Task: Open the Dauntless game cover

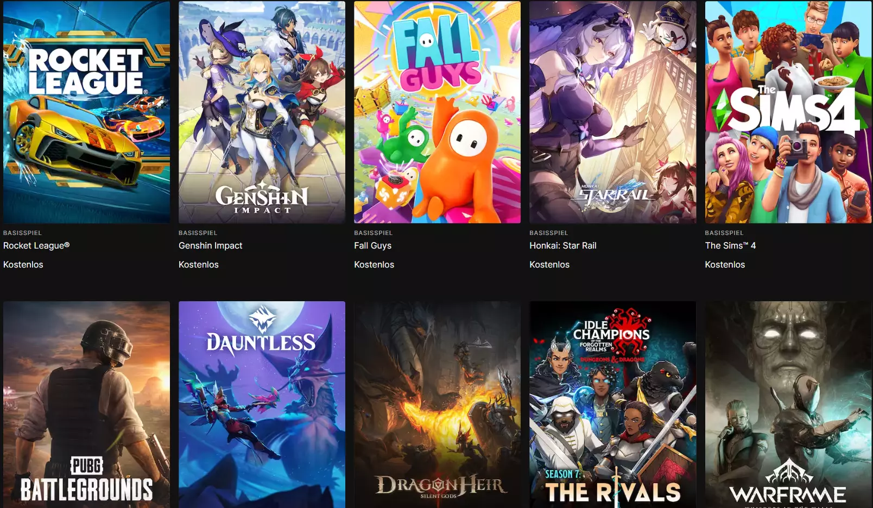Action: coord(262,404)
